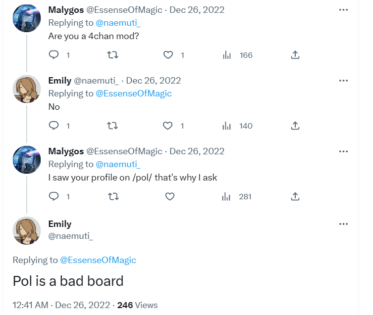Open more options for Malygos's first tweet
Image resolution: width=373 pixels, height=315 pixels.
(343, 10)
